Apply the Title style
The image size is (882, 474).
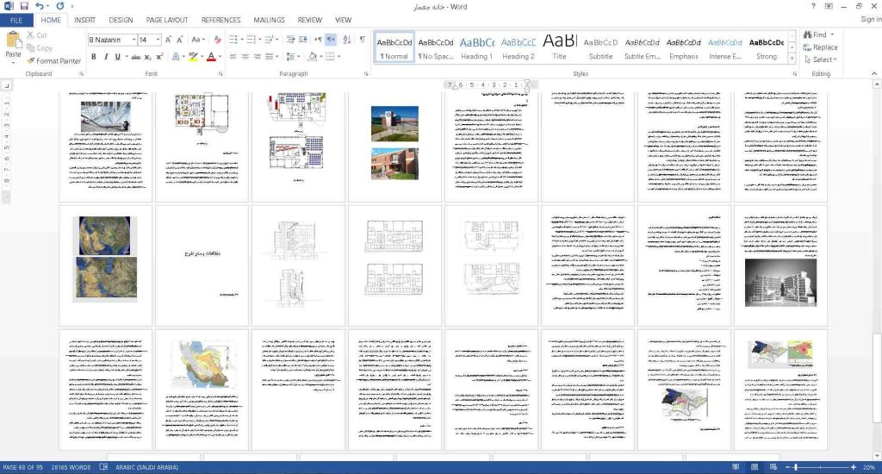560,47
